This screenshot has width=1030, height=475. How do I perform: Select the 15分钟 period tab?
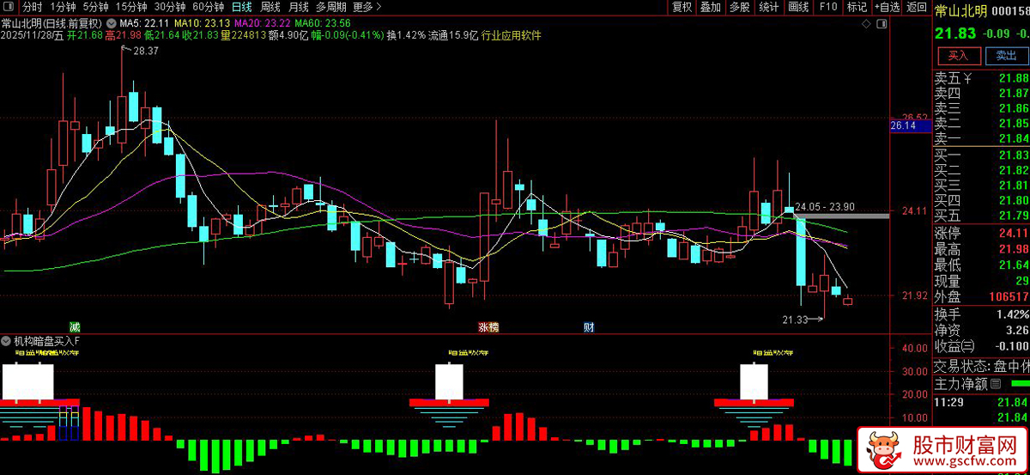pos(132,7)
